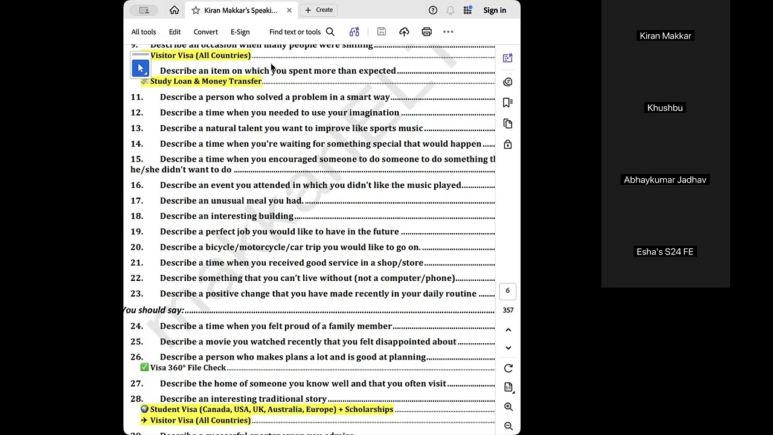The height and width of the screenshot is (435, 773).
Task: Open the All tools menu
Action: point(144,32)
